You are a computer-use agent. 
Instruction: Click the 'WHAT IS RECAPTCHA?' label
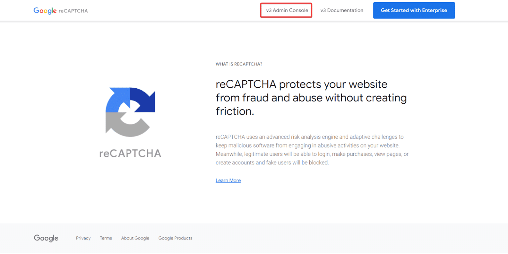point(239,64)
